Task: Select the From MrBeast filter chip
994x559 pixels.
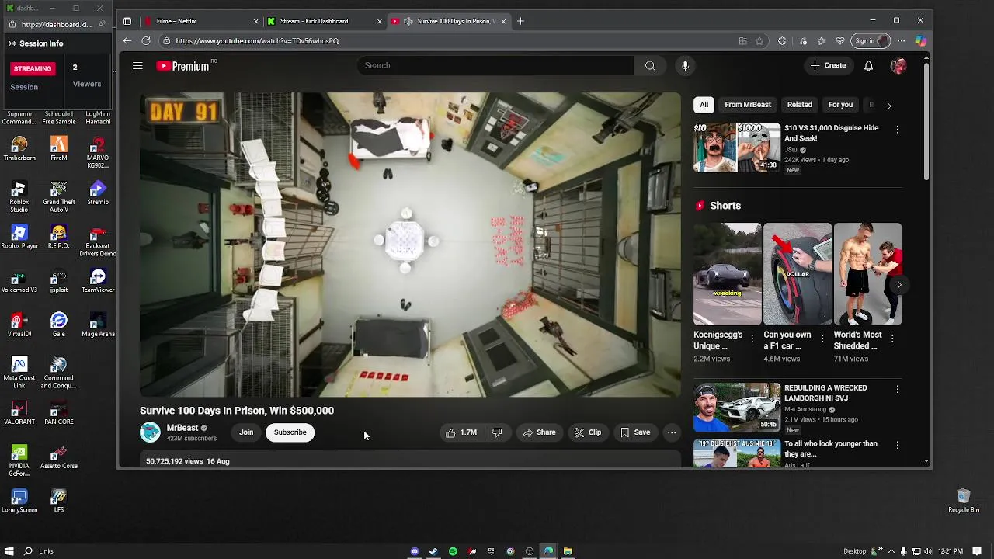Action: click(x=748, y=105)
